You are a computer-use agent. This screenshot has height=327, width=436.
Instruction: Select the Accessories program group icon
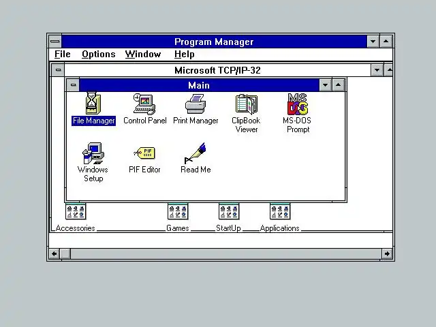click(x=76, y=211)
